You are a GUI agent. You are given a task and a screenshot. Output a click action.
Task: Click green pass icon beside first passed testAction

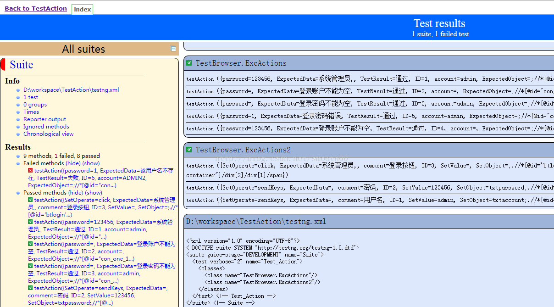click(30, 200)
